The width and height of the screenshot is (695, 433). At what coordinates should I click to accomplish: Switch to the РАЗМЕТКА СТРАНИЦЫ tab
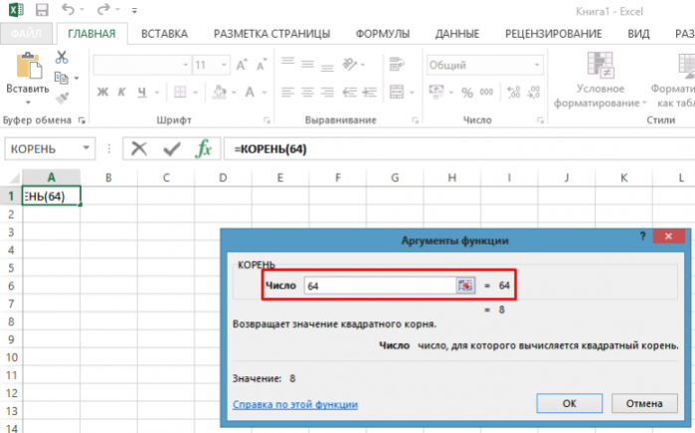[271, 34]
